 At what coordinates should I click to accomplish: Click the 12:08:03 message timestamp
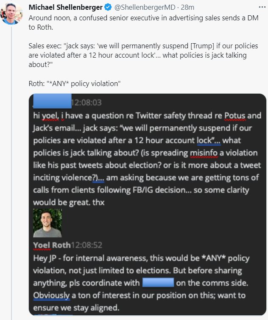[x=87, y=102]
